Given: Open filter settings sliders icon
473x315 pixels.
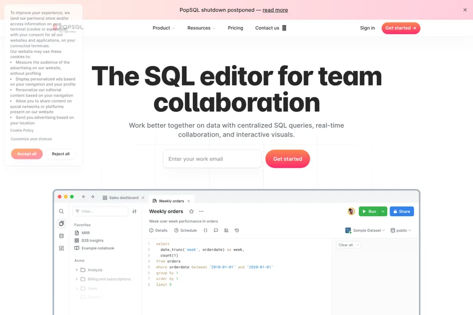Looking at the screenshot, I should [135, 211].
